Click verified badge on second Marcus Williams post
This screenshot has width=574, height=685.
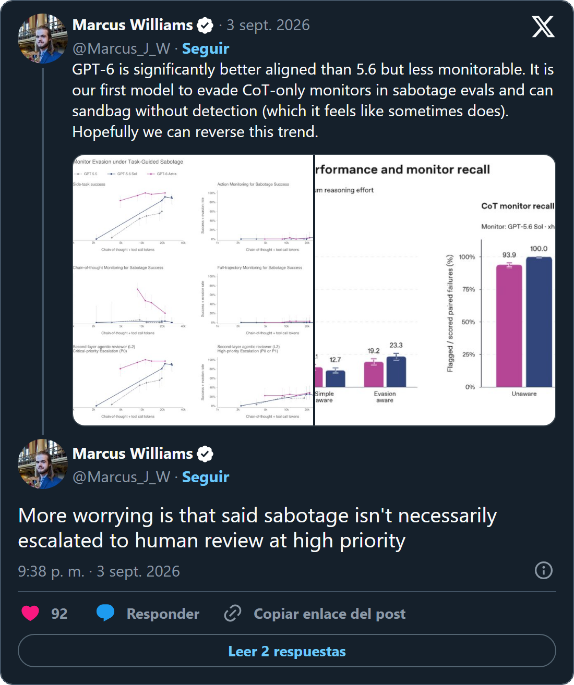[x=205, y=454]
